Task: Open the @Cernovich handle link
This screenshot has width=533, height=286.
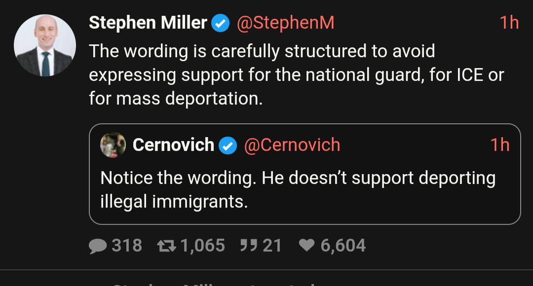Action: pos(292,145)
